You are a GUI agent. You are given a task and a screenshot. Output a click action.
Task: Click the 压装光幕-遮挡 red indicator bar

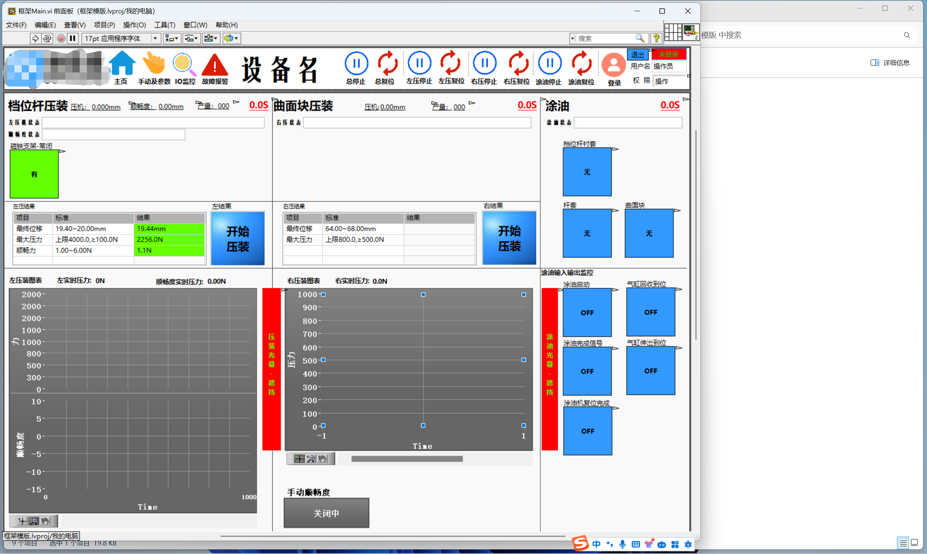pos(272,369)
